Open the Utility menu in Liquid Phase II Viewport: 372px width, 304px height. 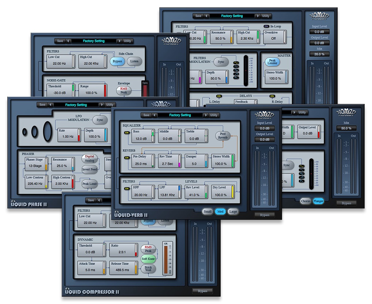click(x=110, y=105)
